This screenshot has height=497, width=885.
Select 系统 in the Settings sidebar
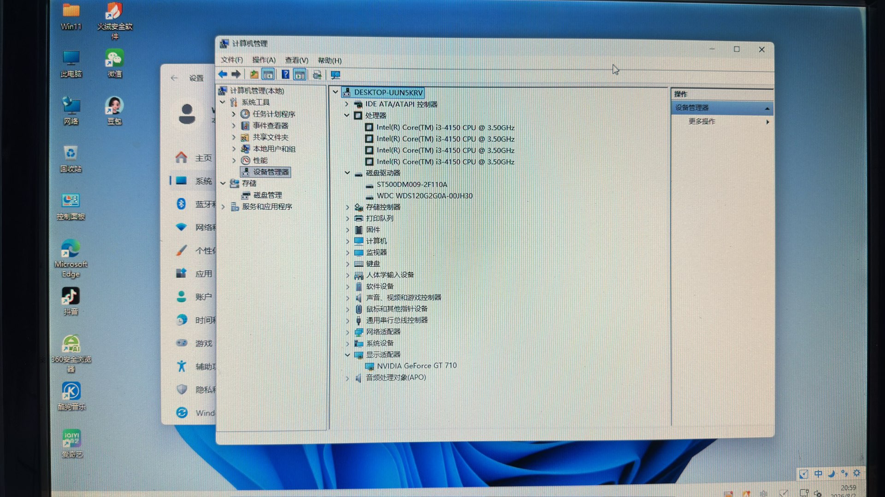194,181
